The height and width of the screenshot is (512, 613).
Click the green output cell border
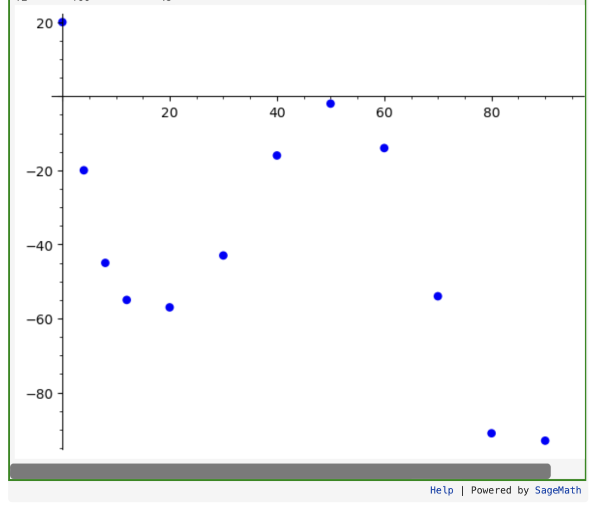[9, 232]
